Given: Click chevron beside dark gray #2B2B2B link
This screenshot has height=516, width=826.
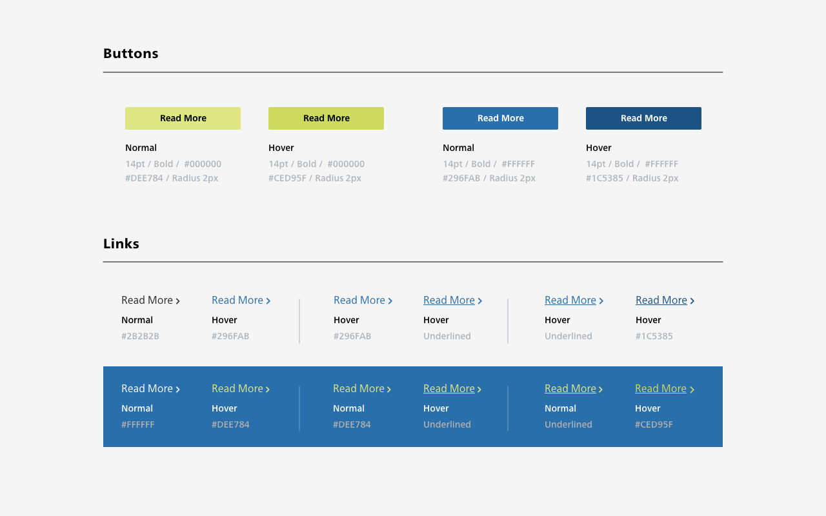Looking at the screenshot, I should pos(178,301).
